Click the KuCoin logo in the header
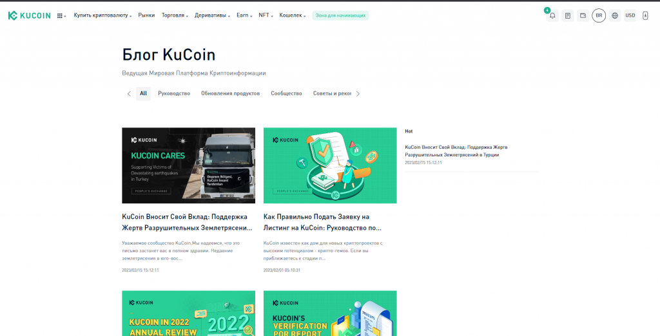 click(x=29, y=15)
